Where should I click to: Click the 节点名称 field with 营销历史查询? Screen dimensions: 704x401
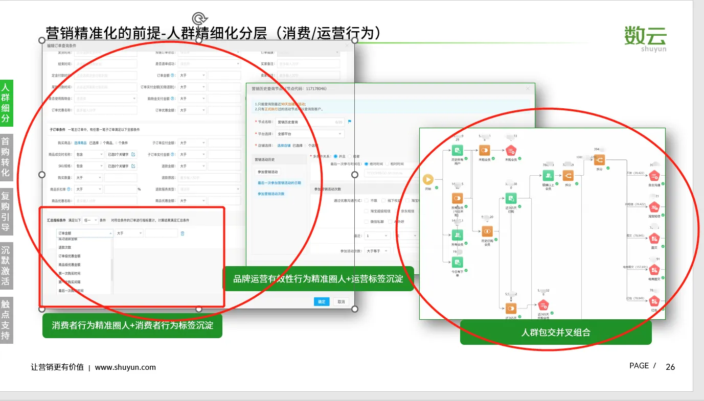tap(310, 122)
